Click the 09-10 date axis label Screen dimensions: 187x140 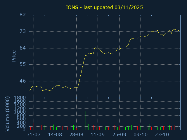coord(141,135)
